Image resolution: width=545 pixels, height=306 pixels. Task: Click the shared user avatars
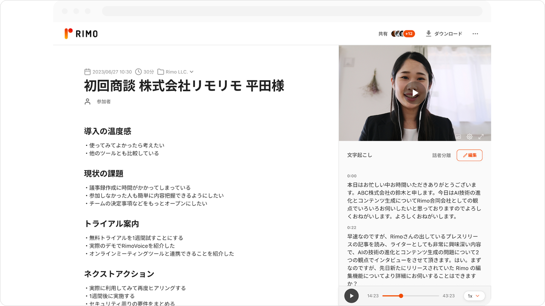[x=398, y=34]
